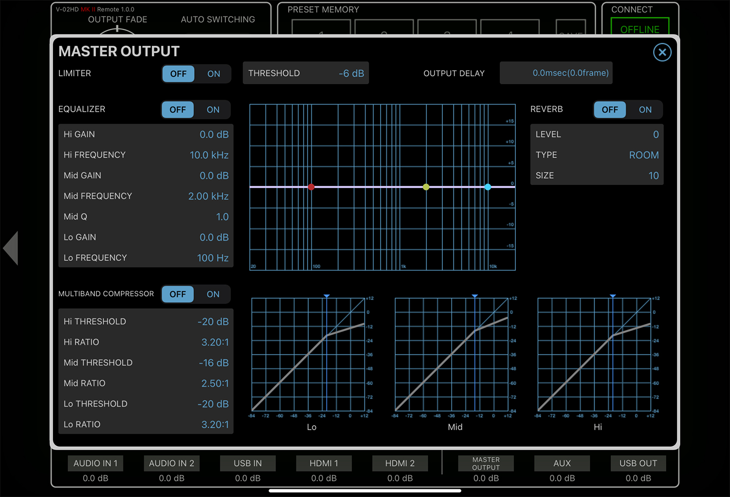This screenshot has width=730, height=497.
Task: Click the Lo compressor threshold triangle marker
Action: coord(327,296)
